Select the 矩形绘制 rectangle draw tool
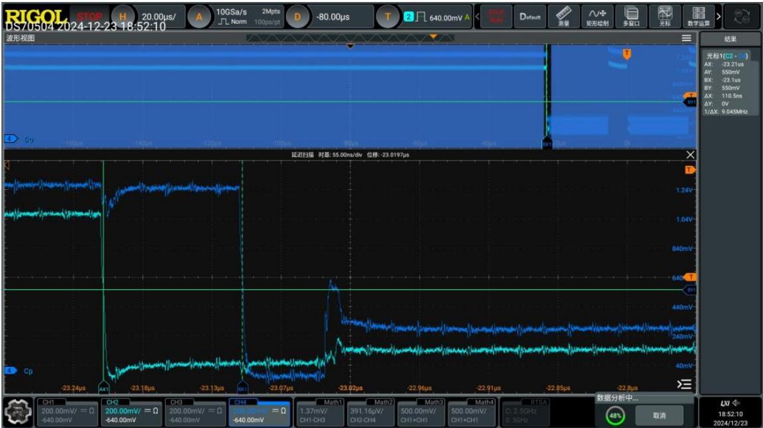The image size is (763, 428). pos(597,17)
